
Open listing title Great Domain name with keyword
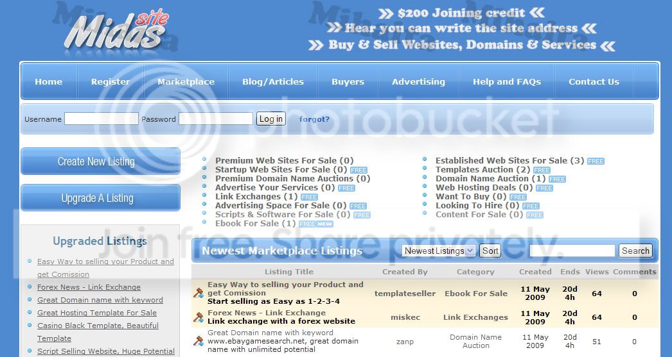coord(270,333)
